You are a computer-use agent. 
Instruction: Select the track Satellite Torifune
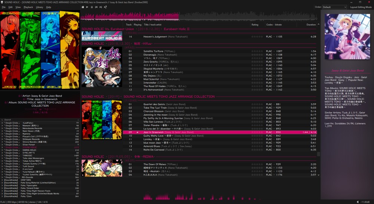pos(220,51)
